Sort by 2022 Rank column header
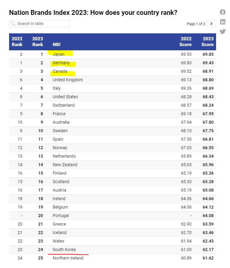Viewport: 230px width, 268px height. point(17,42)
